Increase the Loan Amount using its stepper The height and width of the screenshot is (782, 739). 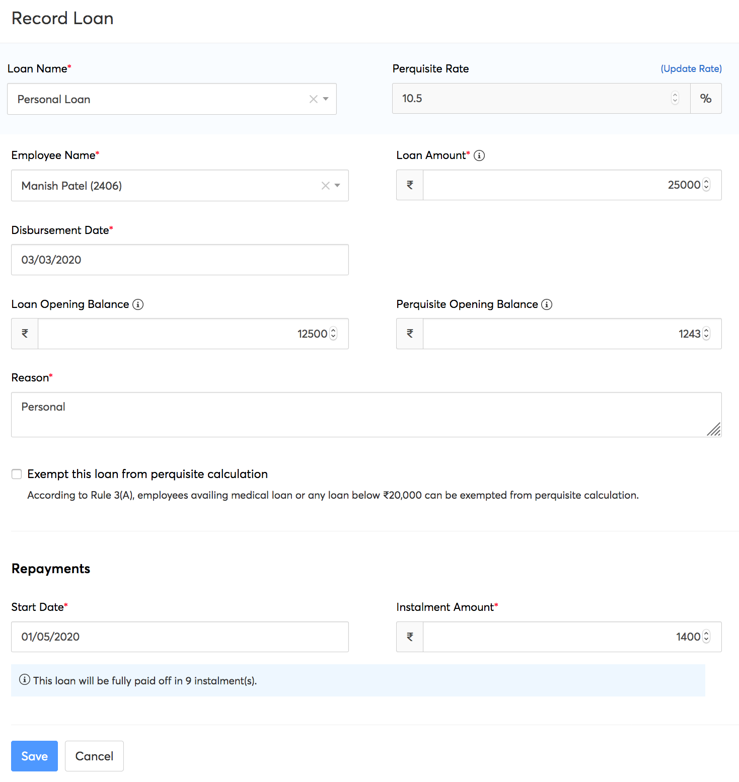707,182
